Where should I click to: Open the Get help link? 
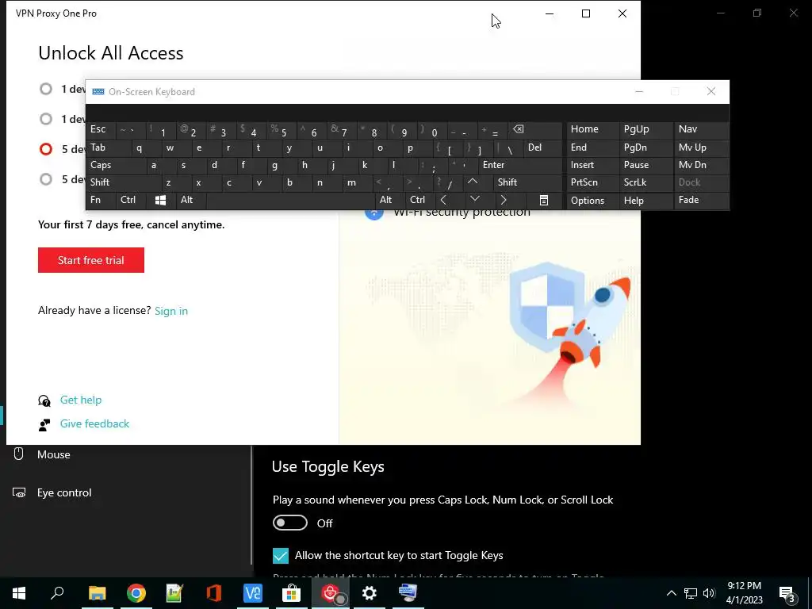pyautogui.click(x=81, y=400)
